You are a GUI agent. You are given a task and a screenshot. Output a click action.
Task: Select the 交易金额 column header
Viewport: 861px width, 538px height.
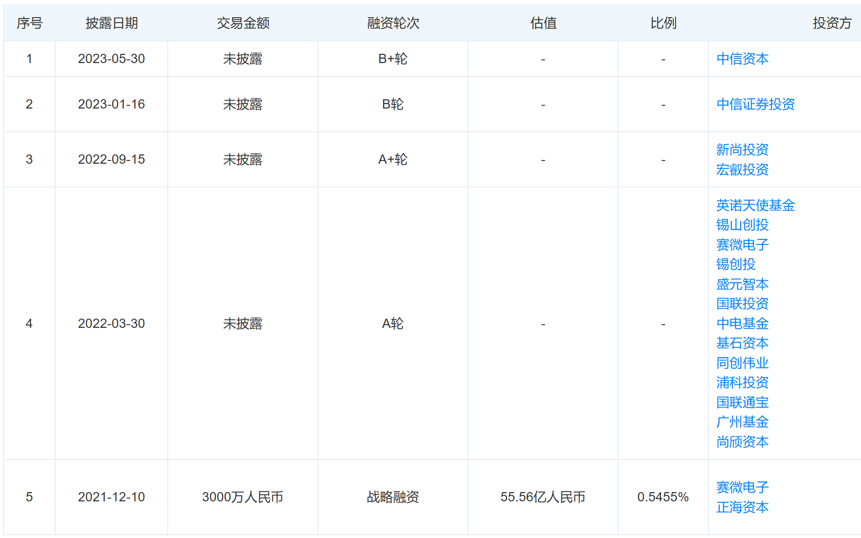point(243,23)
